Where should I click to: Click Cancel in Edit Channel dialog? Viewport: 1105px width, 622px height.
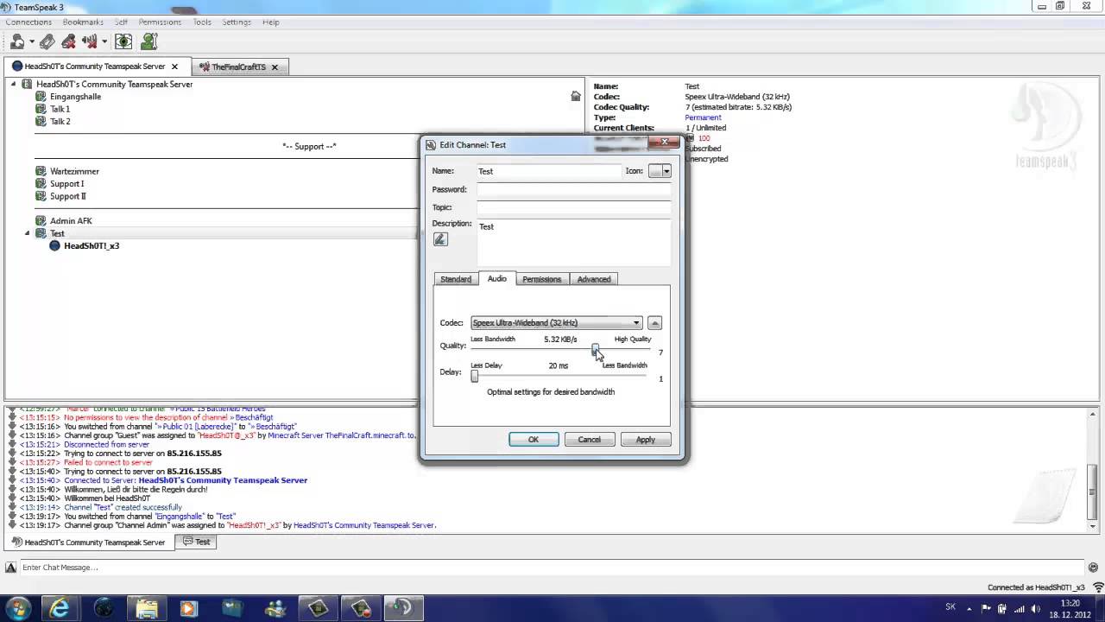pyautogui.click(x=590, y=440)
